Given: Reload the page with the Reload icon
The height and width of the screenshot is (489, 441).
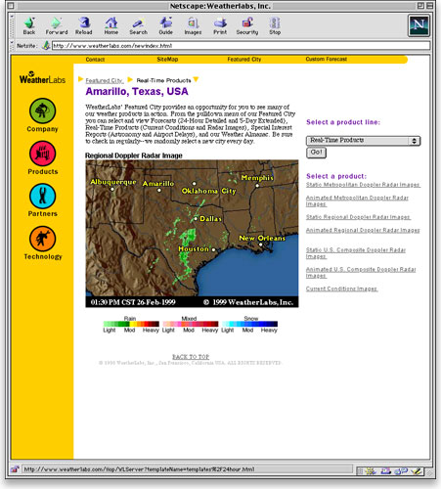Looking at the screenshot, I should [x=84, y=22].
